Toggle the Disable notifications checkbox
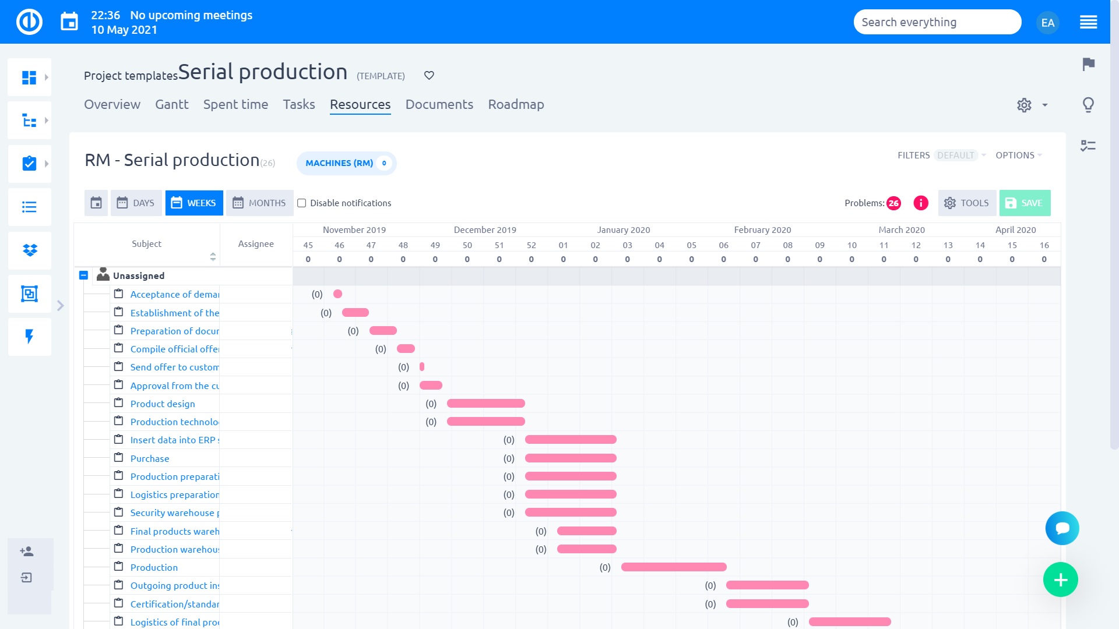 (302, 203)
